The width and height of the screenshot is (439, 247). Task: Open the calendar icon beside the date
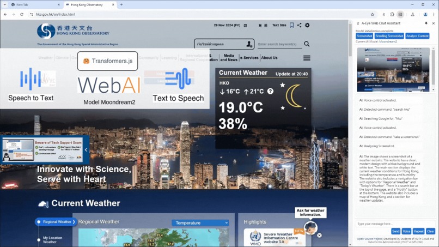[x=246, y=26]
